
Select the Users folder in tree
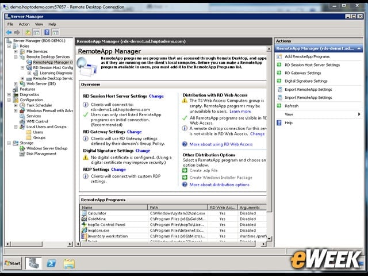(x=38, y=132)
